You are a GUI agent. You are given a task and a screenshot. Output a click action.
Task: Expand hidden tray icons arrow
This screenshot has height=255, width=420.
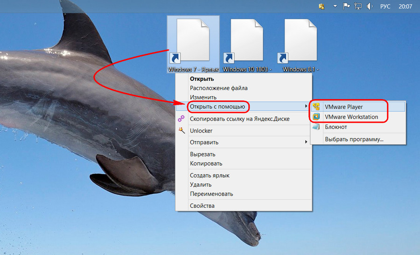click(335, 6)
